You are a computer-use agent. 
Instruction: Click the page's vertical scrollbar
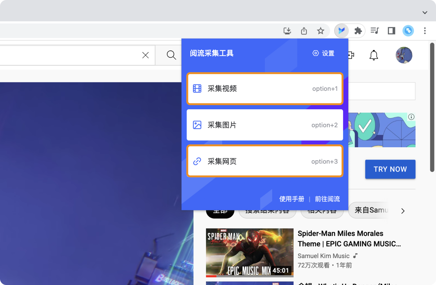pyautogui.click(x=432, y=108)
